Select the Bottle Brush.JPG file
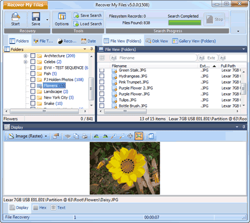The height and width of the screenshot is (223, 250). (133, 106)
